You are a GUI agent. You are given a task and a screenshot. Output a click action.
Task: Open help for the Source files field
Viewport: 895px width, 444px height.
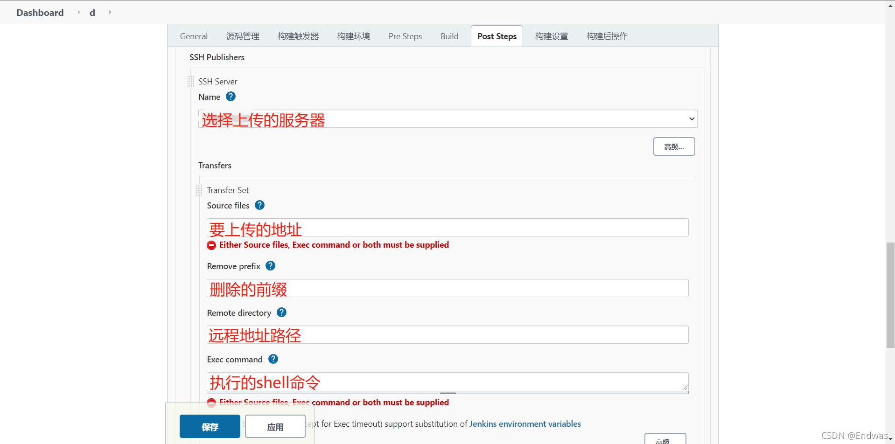260,205
